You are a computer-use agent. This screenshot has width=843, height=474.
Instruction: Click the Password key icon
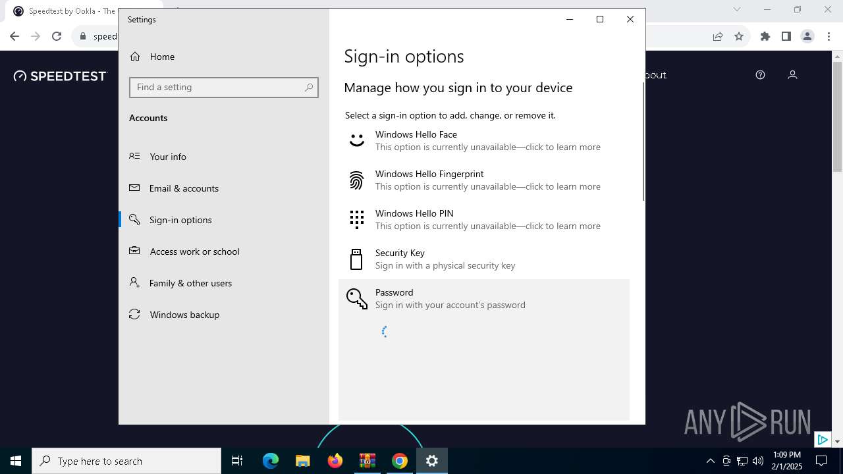(x=356, y=298)
